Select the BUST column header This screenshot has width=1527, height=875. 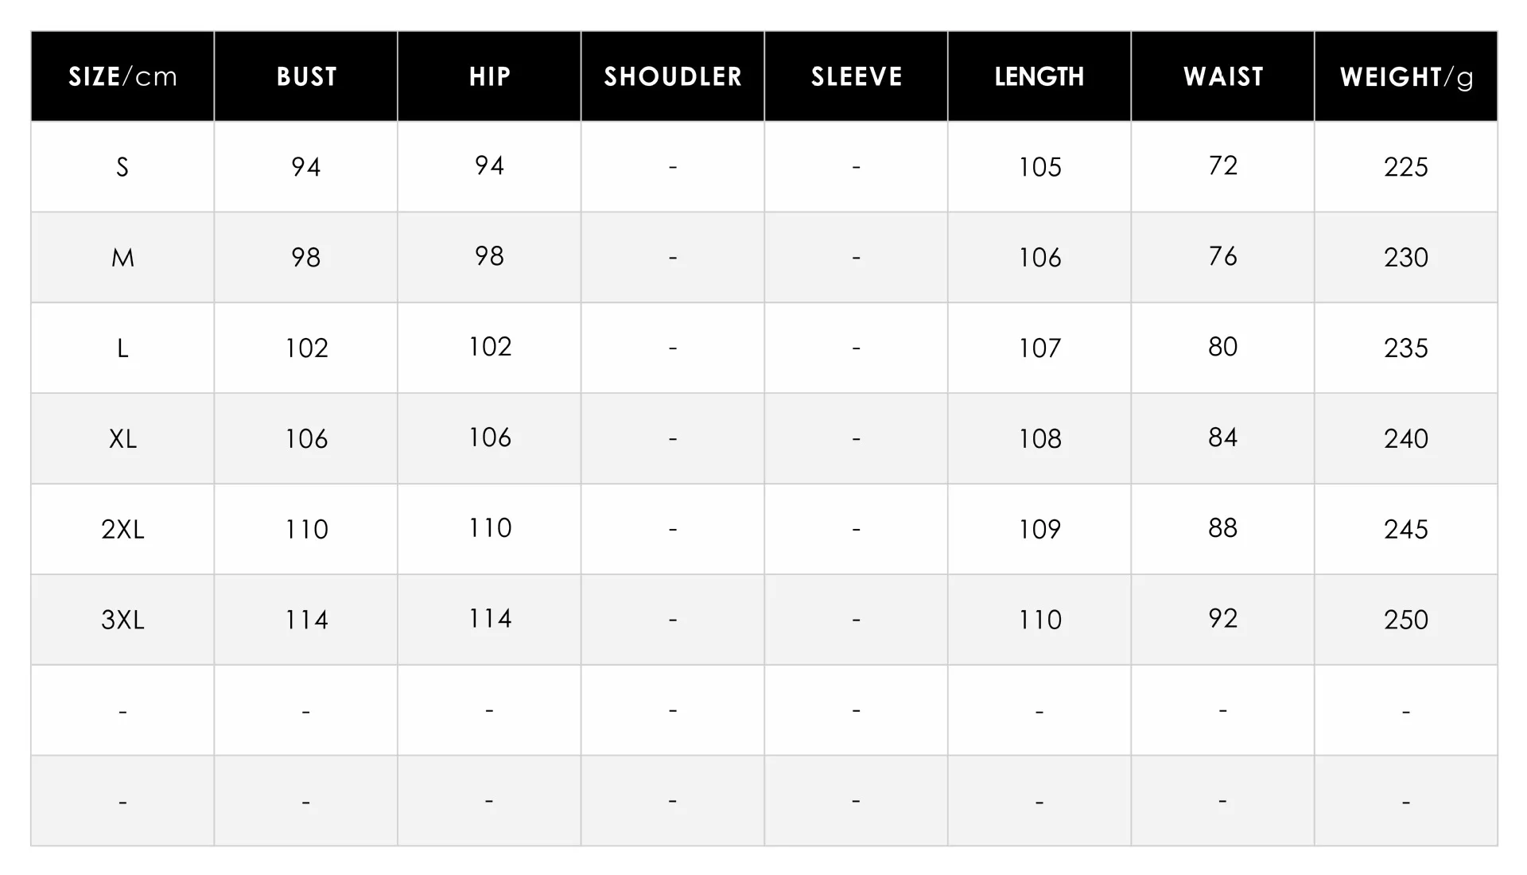click(306, 77)
